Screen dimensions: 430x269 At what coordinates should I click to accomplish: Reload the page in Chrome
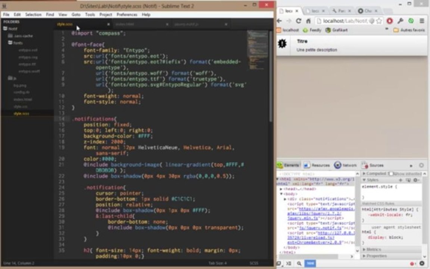click(x=298, y=21)
